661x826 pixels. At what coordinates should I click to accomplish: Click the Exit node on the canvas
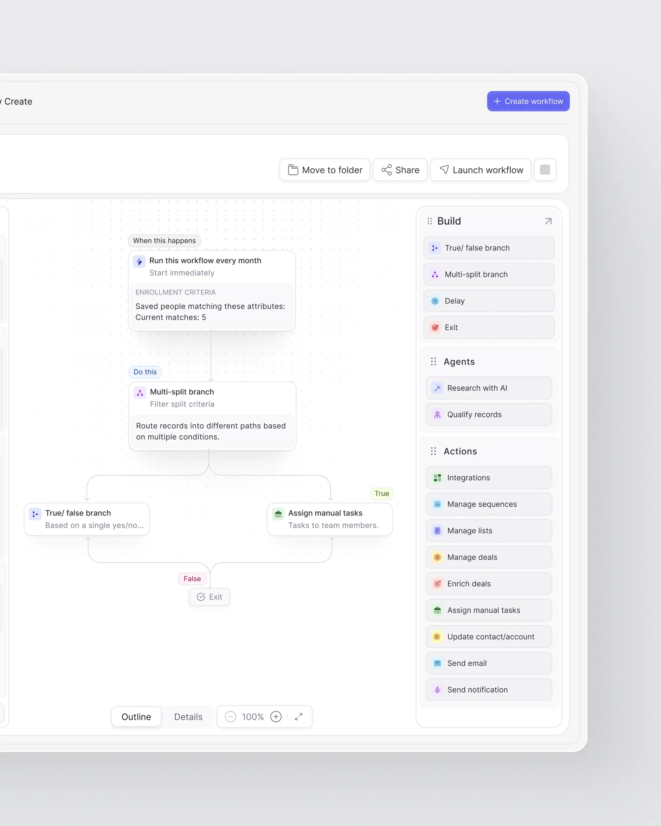point(209,597)
